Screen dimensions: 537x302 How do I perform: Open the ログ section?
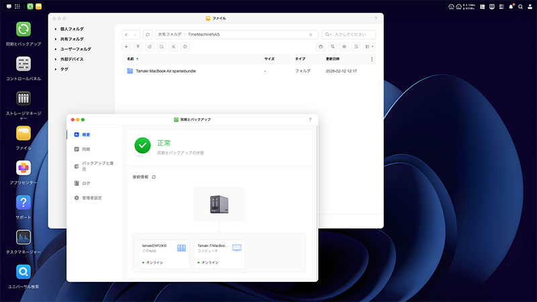click(x=85, y=183)
